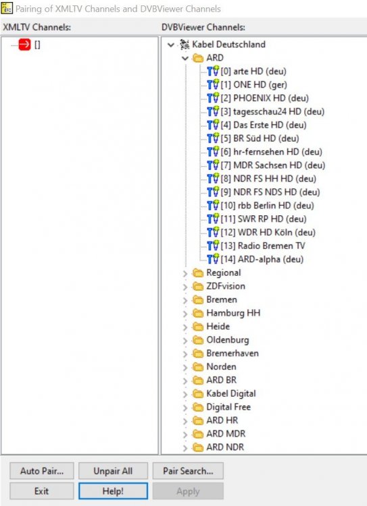This screenshot has width=367, height=506.
Task: Click the TV icon beside NDR FS HH HD
Action: click(213, 179)
